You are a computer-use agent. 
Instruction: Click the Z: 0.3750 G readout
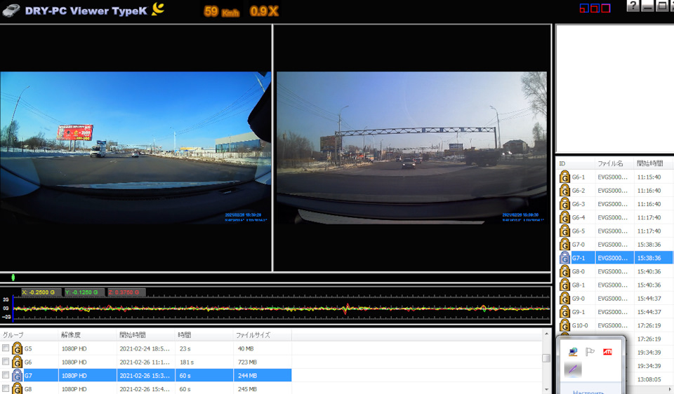click(127, 292)
